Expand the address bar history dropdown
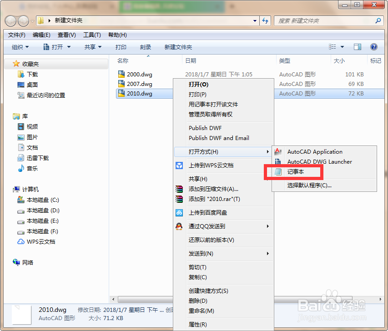The width and height of the screenshot is (388, 331). click(x=255, y=21)
